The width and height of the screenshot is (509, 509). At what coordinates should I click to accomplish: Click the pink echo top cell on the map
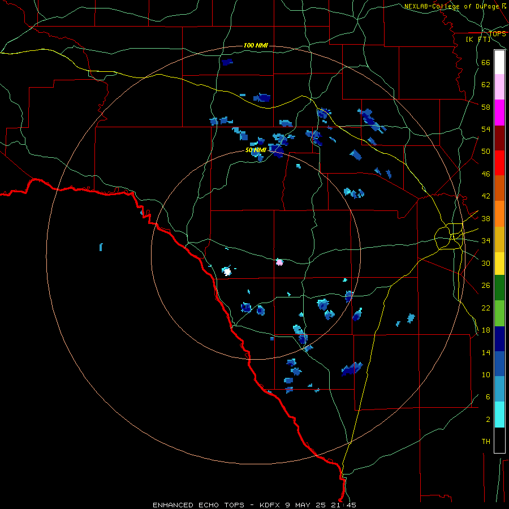(x=279, y=262)
